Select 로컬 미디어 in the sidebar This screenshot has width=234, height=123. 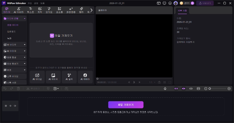(x=13, y=25)
